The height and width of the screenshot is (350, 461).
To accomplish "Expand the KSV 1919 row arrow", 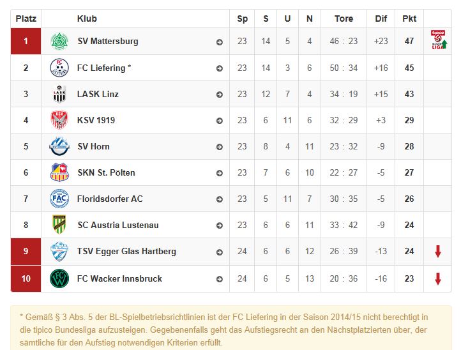I will [220, 121].
